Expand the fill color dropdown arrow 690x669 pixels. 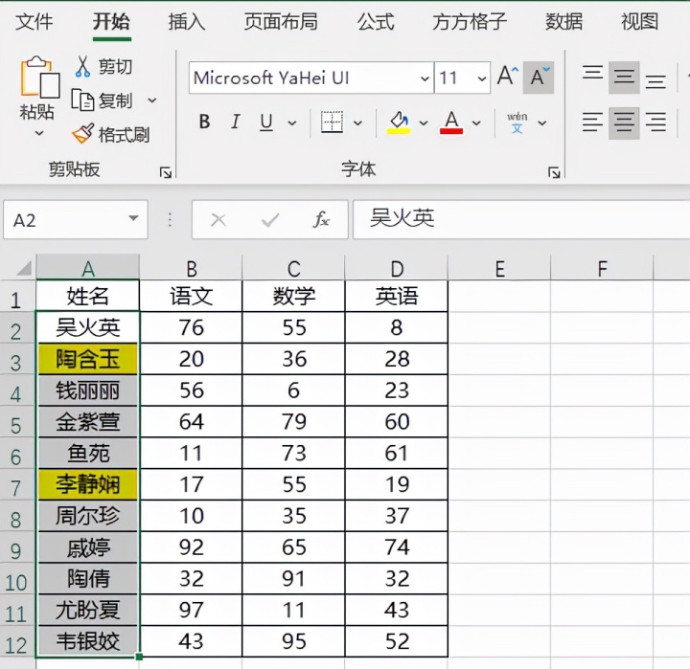[424, 123]
